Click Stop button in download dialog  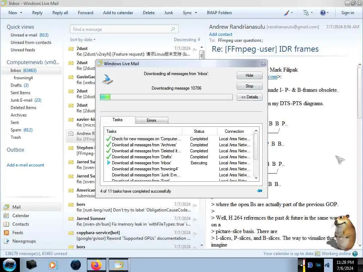249,86
